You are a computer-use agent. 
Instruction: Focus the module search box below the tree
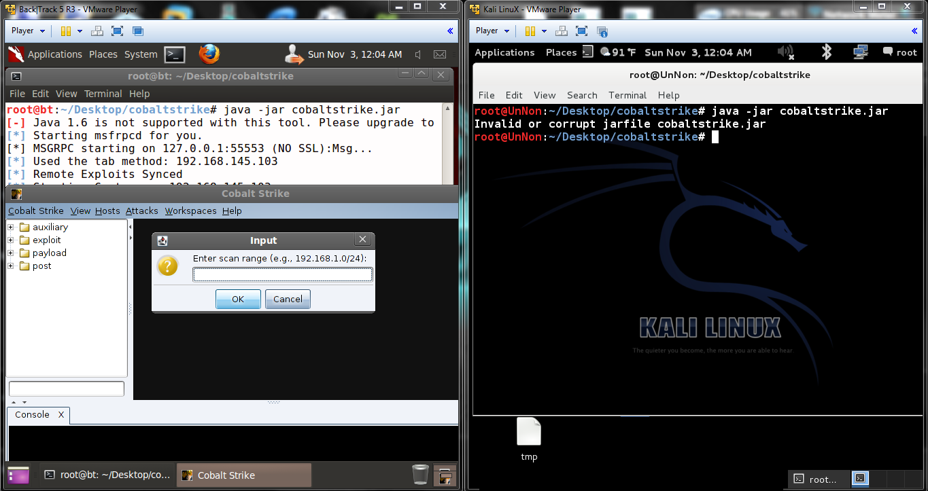67,389
